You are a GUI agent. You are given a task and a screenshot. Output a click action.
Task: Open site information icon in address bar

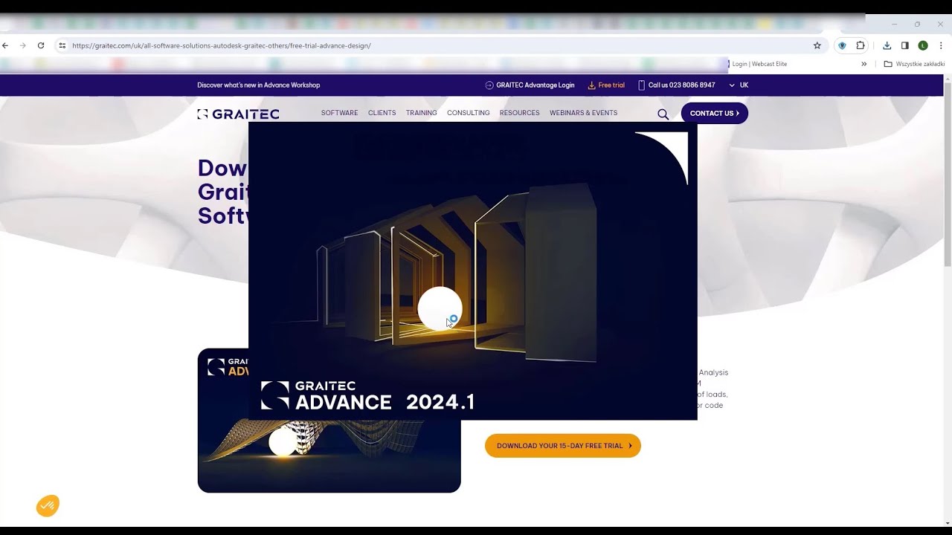pyautogui.click(x=62, y=45)
